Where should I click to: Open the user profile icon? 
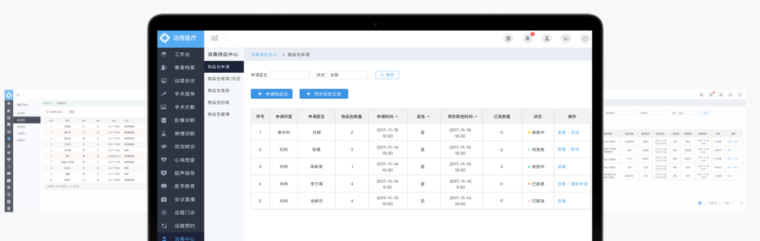(547, 39)
